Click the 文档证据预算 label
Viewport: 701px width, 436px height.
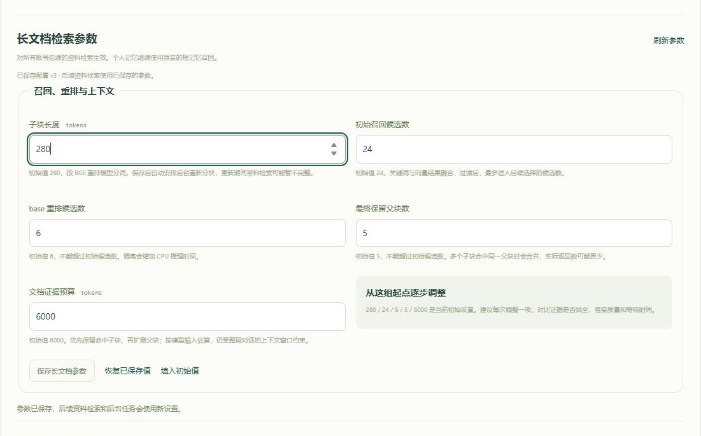pos(52,292)
